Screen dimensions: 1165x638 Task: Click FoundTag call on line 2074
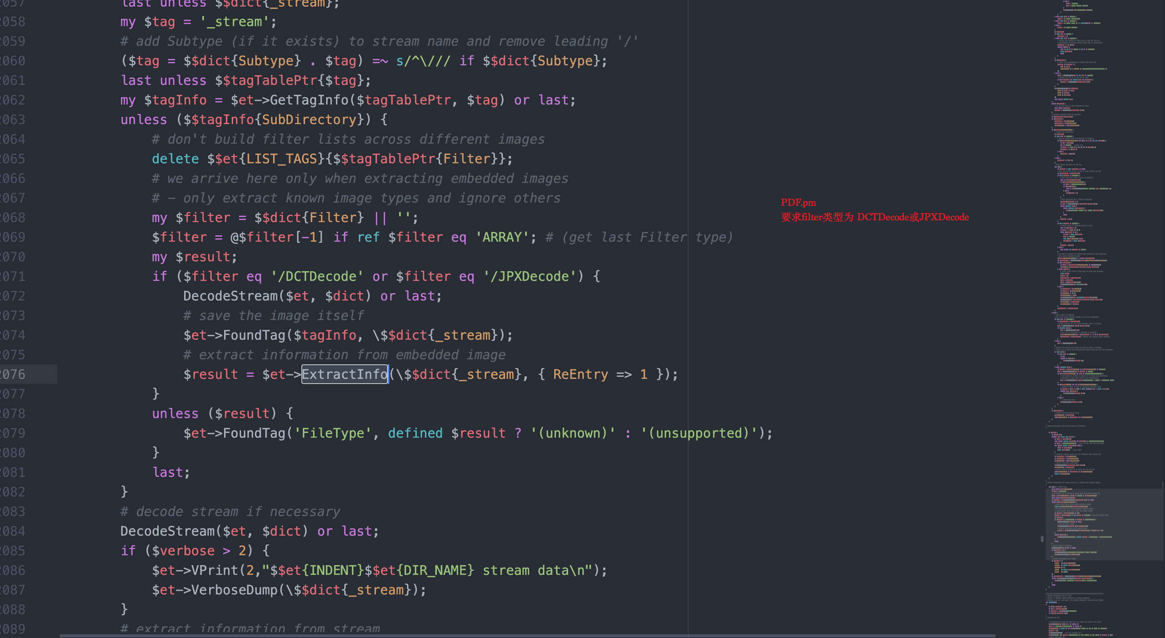coord(254,335)
